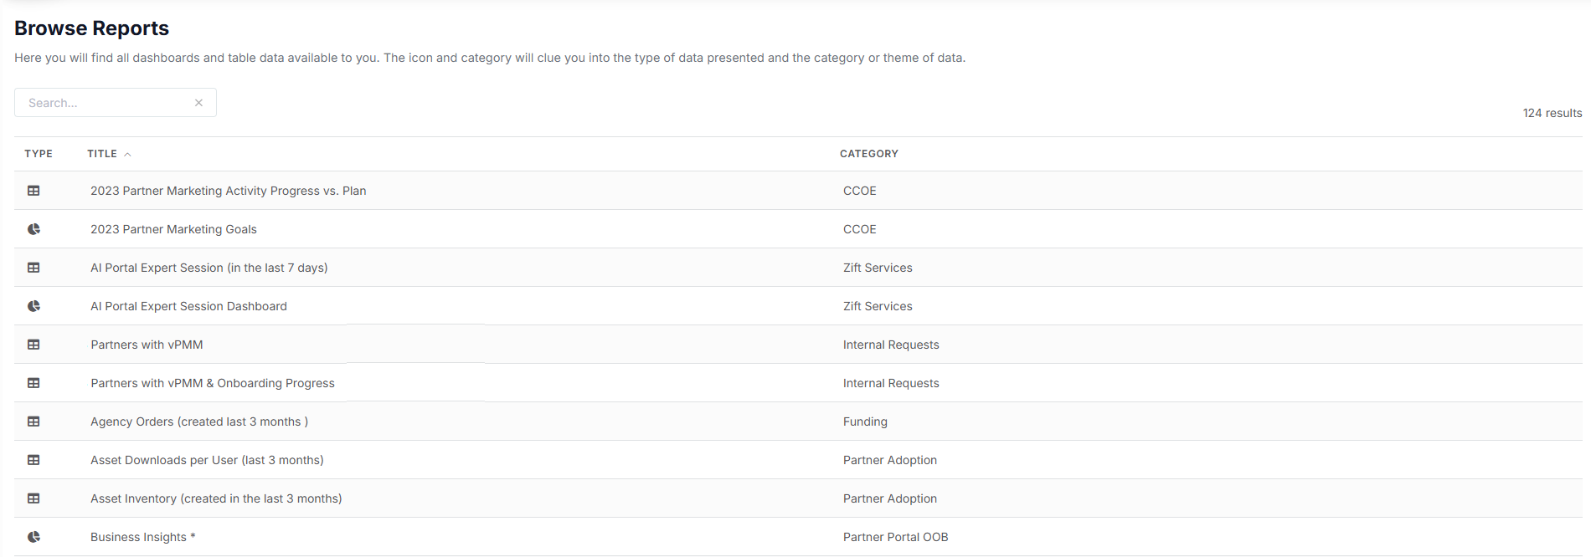Click pie chart icon for 2023 Partner Marketing Goals
The width and height of the screenshot is (1591, 557).
[x=33, y=229]
